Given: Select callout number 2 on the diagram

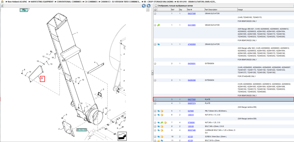Looking at the screenshot, I should (59, 129).
